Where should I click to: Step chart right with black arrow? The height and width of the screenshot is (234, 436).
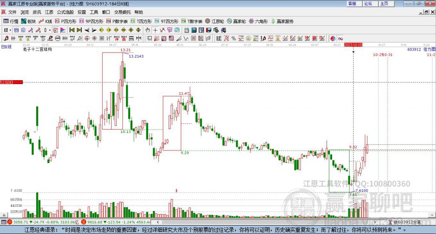[x=94, y=30]
